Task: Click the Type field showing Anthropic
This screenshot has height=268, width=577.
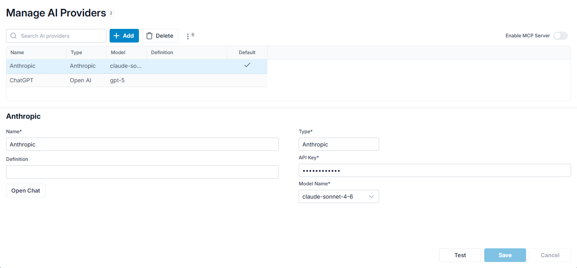Action: [338, 144]
